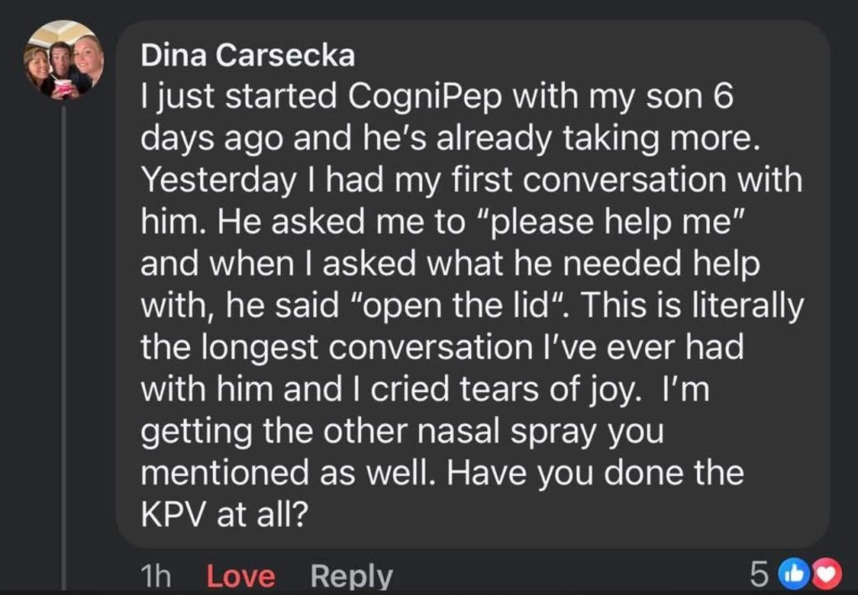Reply to Dina Carsecka's comment
This screenshot has width=858, height=595.
point(351,576)
